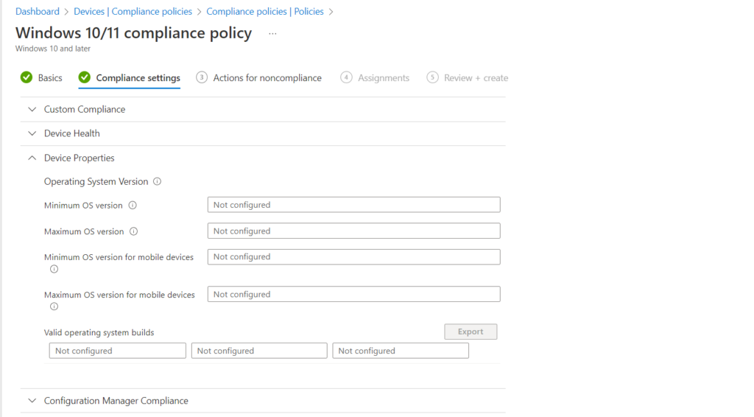Click the Minimum OS version input field
Screen dimensions: 754x417
[x=354, y=205]
